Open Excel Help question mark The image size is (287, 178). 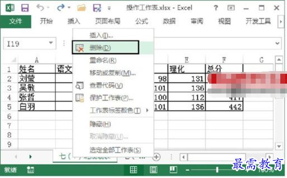point(216,8)
